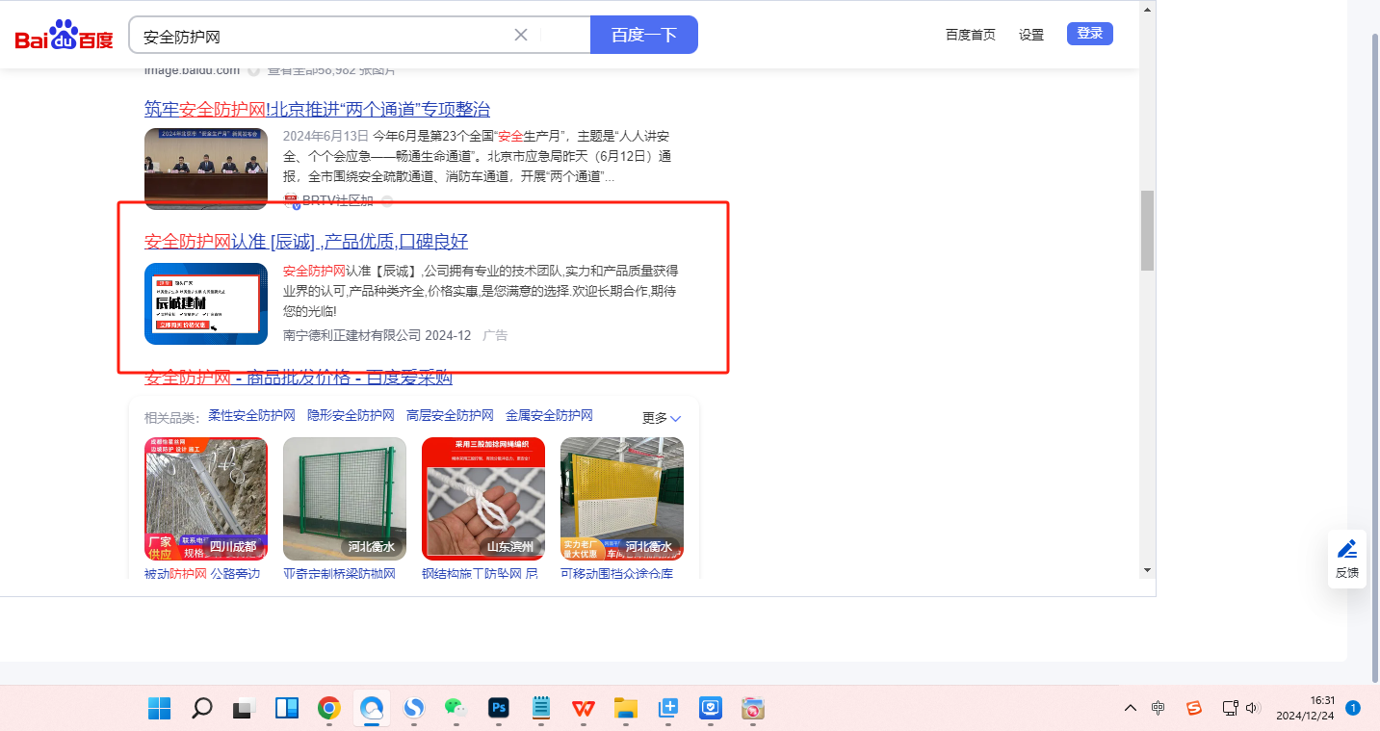Click the 辰诚建材 ad thumbnail
Screen dimensions: 1380x731
coord(206,303)
